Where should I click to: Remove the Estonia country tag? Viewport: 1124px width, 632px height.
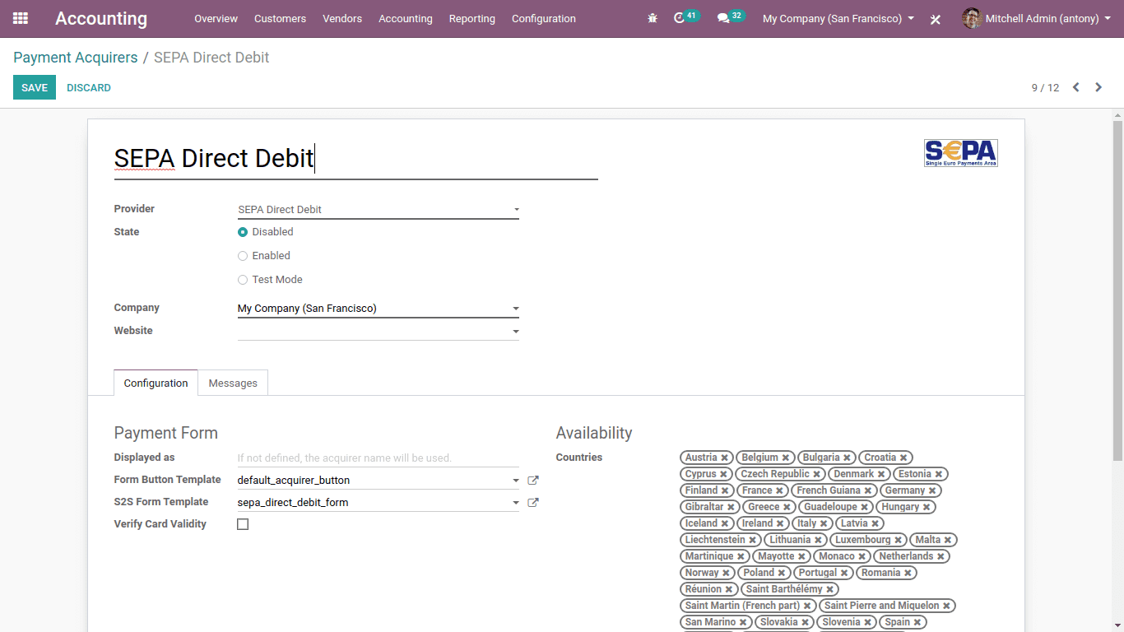(x=938, y=474)
